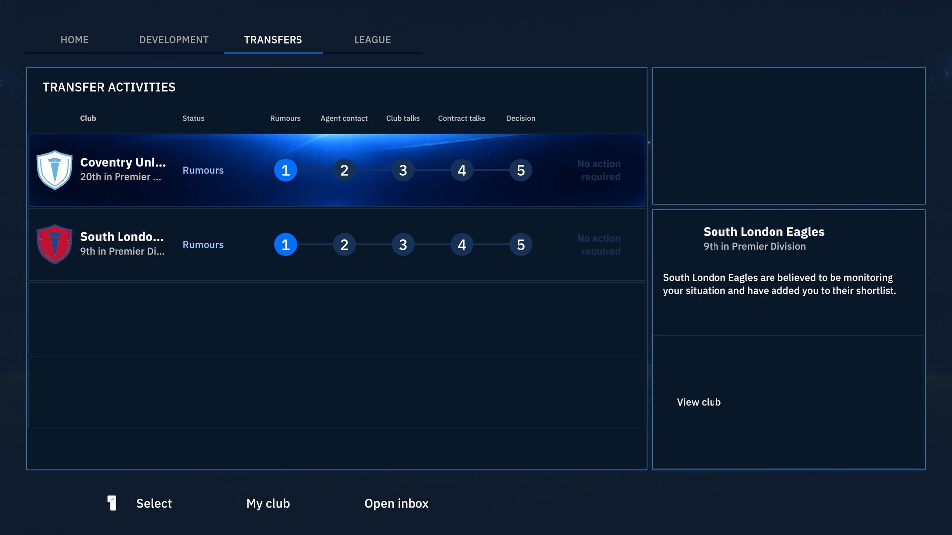Click the TRANSFER ACTIVITIES heading
The width and height of the screenshot is (952, 535).
point(109,87)
